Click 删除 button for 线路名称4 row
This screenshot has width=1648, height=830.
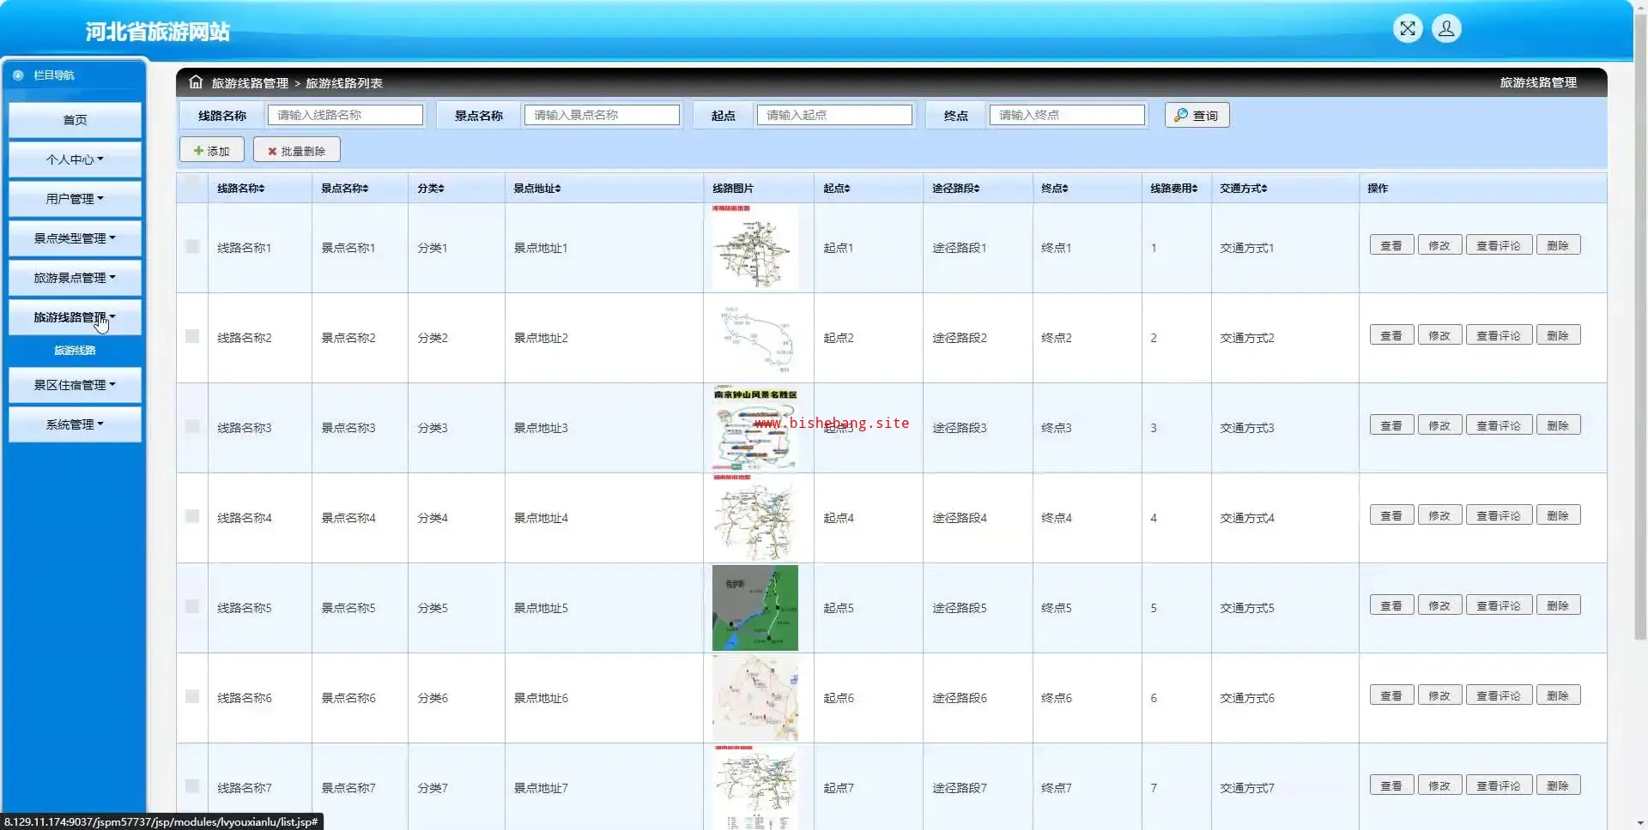[x=1557, y=516]
